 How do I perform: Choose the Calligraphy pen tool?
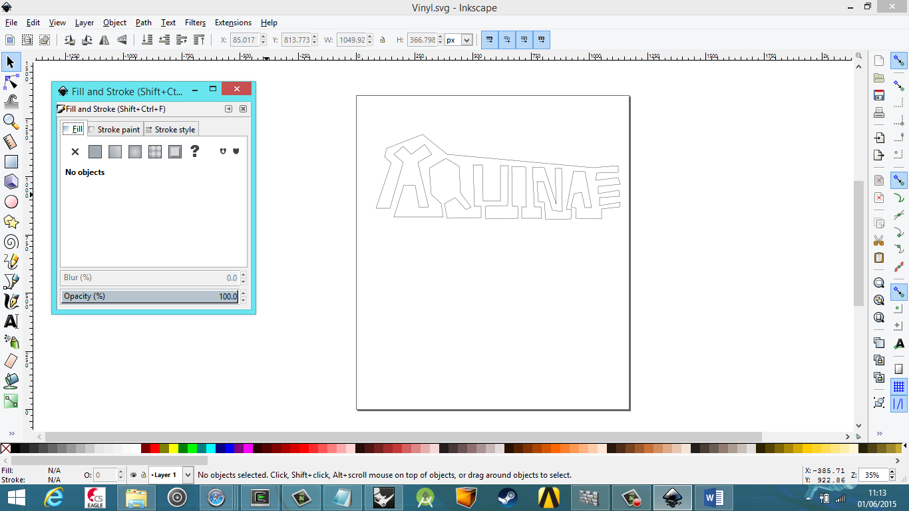coord(11,301)
